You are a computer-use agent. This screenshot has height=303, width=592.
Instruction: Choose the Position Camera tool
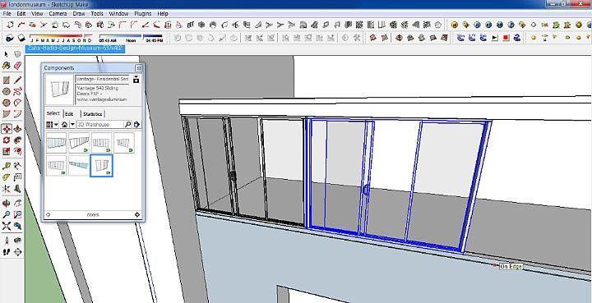click(6, 241)
